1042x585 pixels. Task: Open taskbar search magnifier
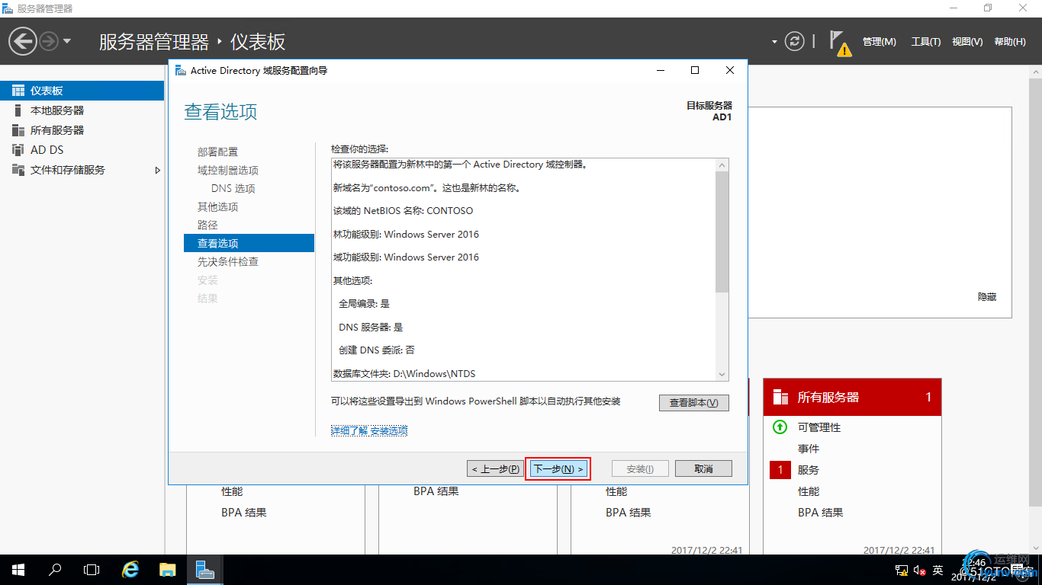[55, 570]
